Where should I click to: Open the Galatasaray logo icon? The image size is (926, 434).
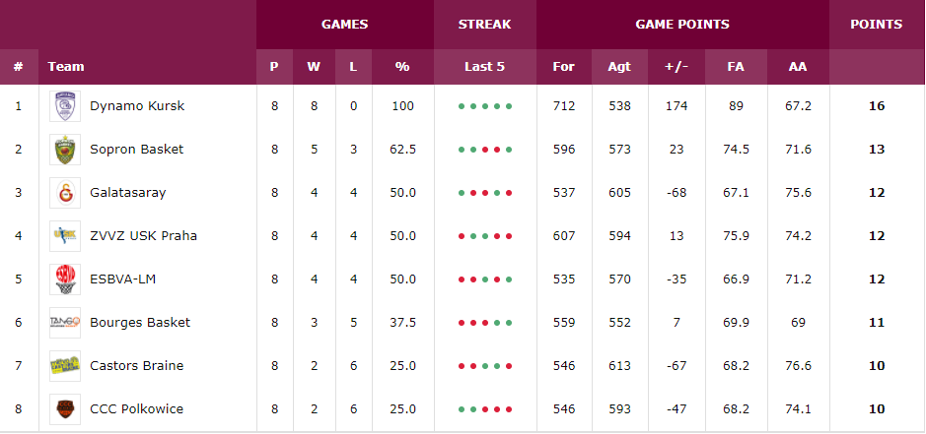tap(65, 193)
